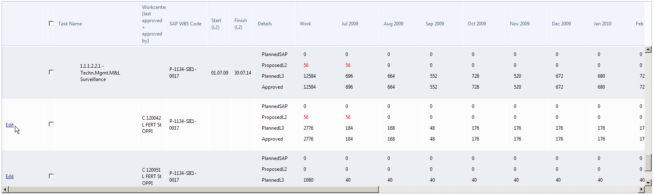654x195 pixels.
Task: Tick the checkbox for workcenter C 120042
Action: tap(51, 124)
